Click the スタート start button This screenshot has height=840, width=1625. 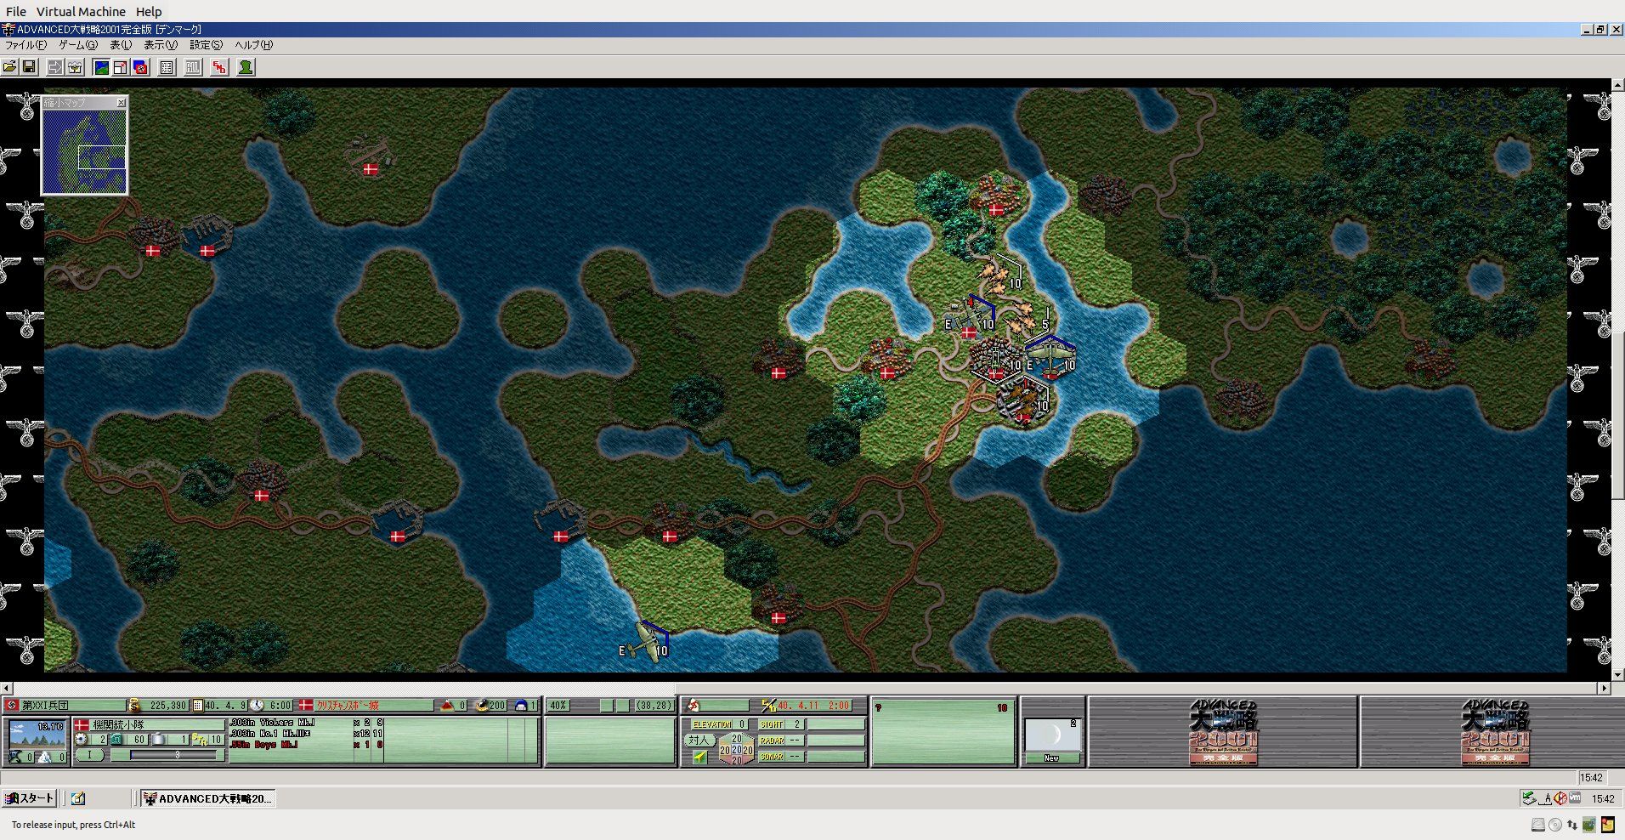click(x=30, y=798)
